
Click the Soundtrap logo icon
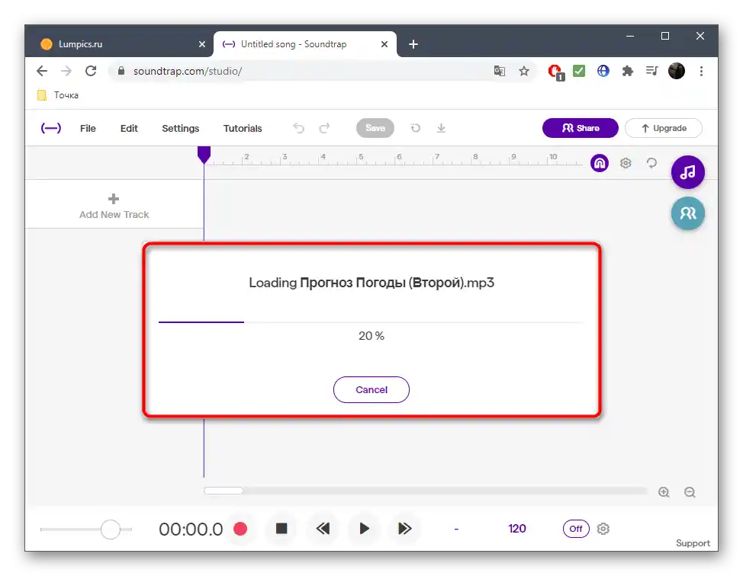click(50, 128)
